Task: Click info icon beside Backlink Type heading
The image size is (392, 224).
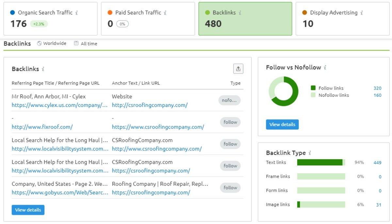Action: (310, 153)
